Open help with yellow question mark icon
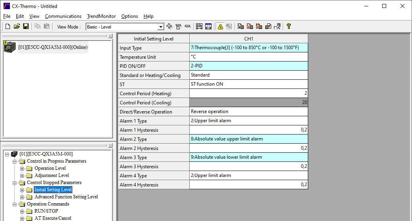The width and height of the screenshot is (412, 221). click(289, 27)
